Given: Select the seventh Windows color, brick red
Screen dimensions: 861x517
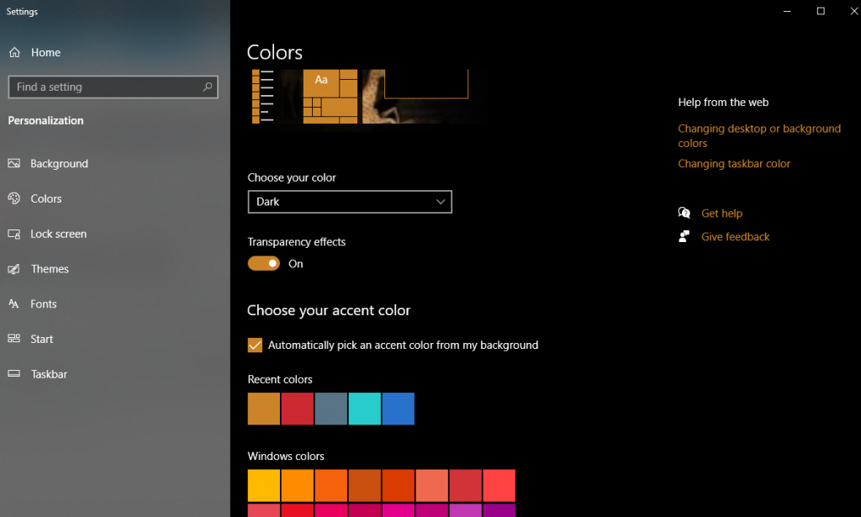Looking at the screenshot, I should coord(465,485).
